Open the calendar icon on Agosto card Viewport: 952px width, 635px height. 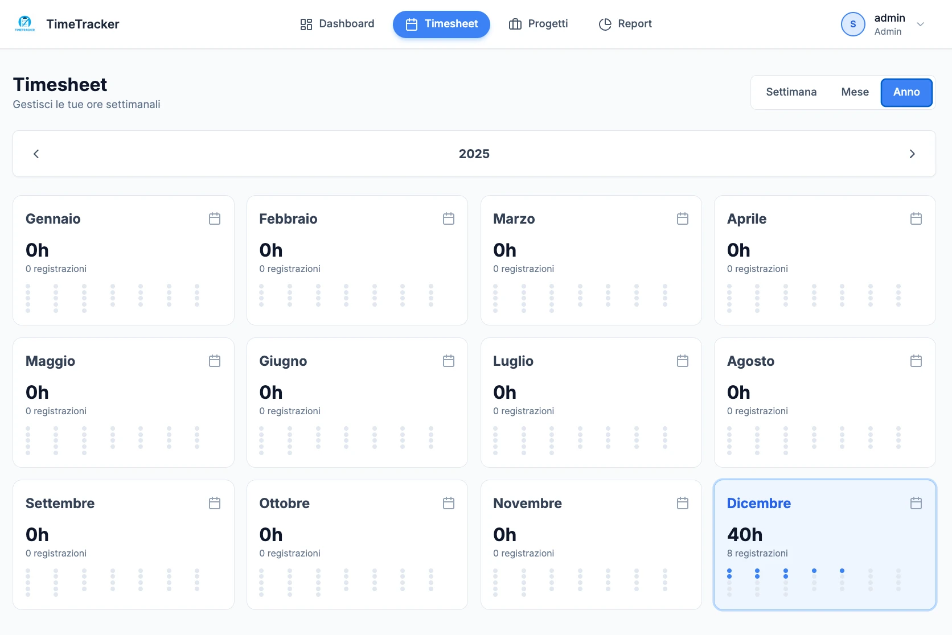(916, 361)
